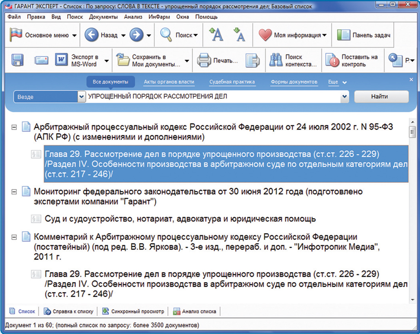This screenshot has width=420, height=334.
Task: Click the search query text field
Action: 213,97
